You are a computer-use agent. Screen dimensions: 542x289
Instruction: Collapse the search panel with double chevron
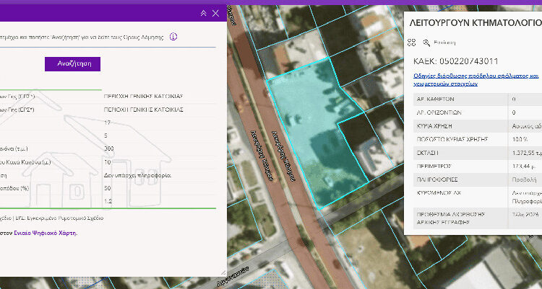coord(205,13)
